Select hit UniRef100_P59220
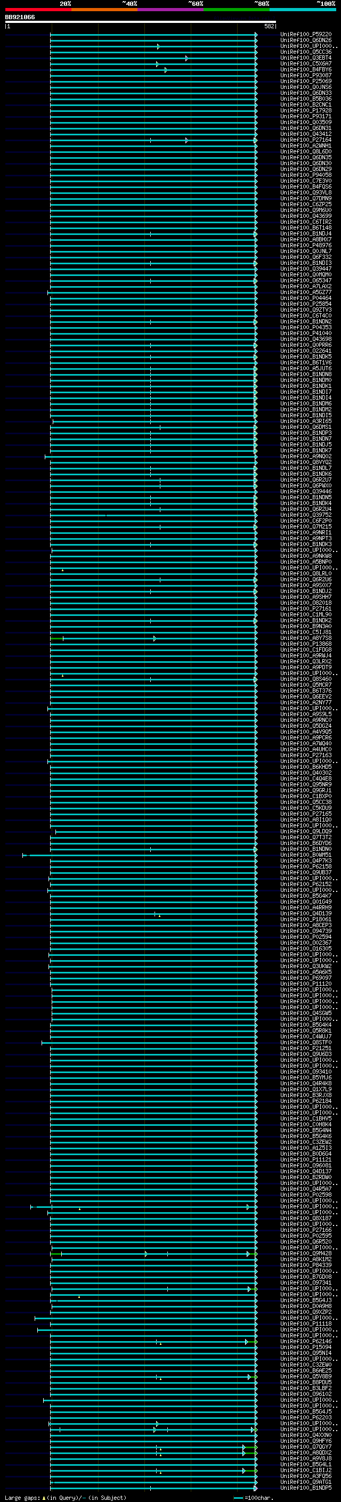This screenshot has width=341, height=1502. [306, 35]
